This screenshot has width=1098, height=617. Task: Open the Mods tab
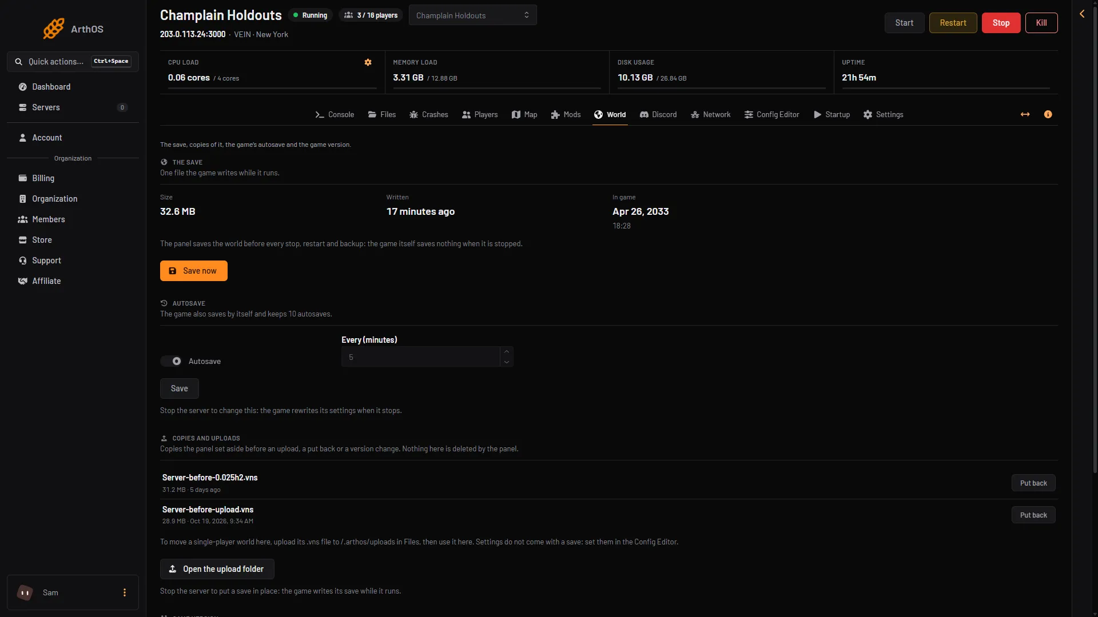(x=566, y=115)
